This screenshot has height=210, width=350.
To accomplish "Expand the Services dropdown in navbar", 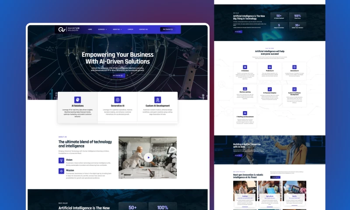I will pos(102,29).
